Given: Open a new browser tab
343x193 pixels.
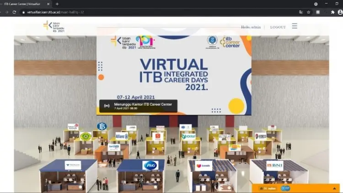Looking at the screenshot, I should coord(57,4).
